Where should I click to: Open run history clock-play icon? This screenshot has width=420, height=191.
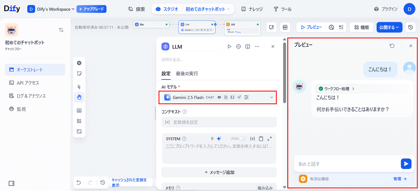(331, 27)
